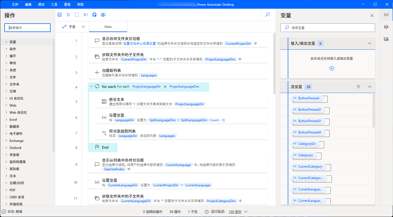Click the 搜索变量 search field
The image size is (393, 217).
[x=328, y=28]
